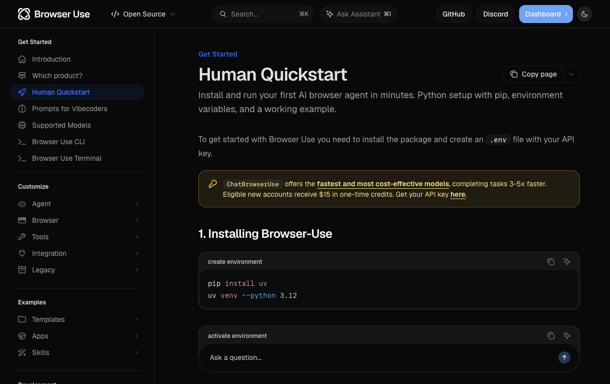The image size is (610, 384).
Task: Click the GitHub button
Action: (454, 14)
